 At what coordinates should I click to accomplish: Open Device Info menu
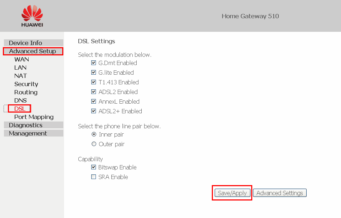pos(34,43)
